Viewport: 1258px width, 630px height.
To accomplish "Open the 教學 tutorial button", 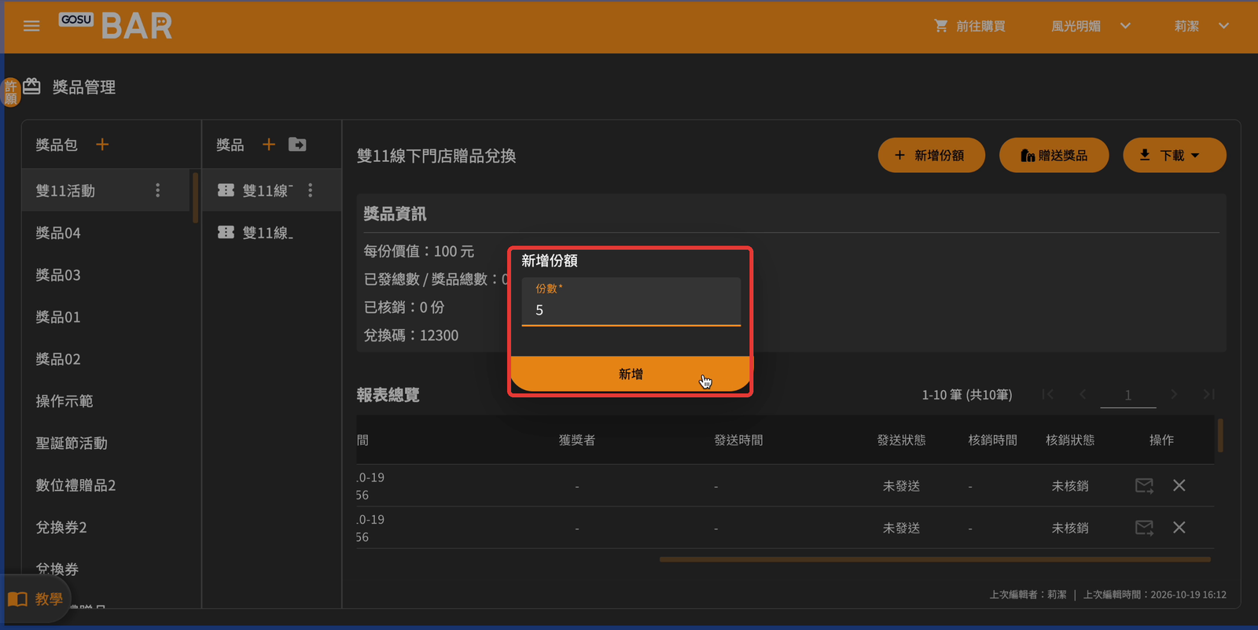I will tap(35, 599).
